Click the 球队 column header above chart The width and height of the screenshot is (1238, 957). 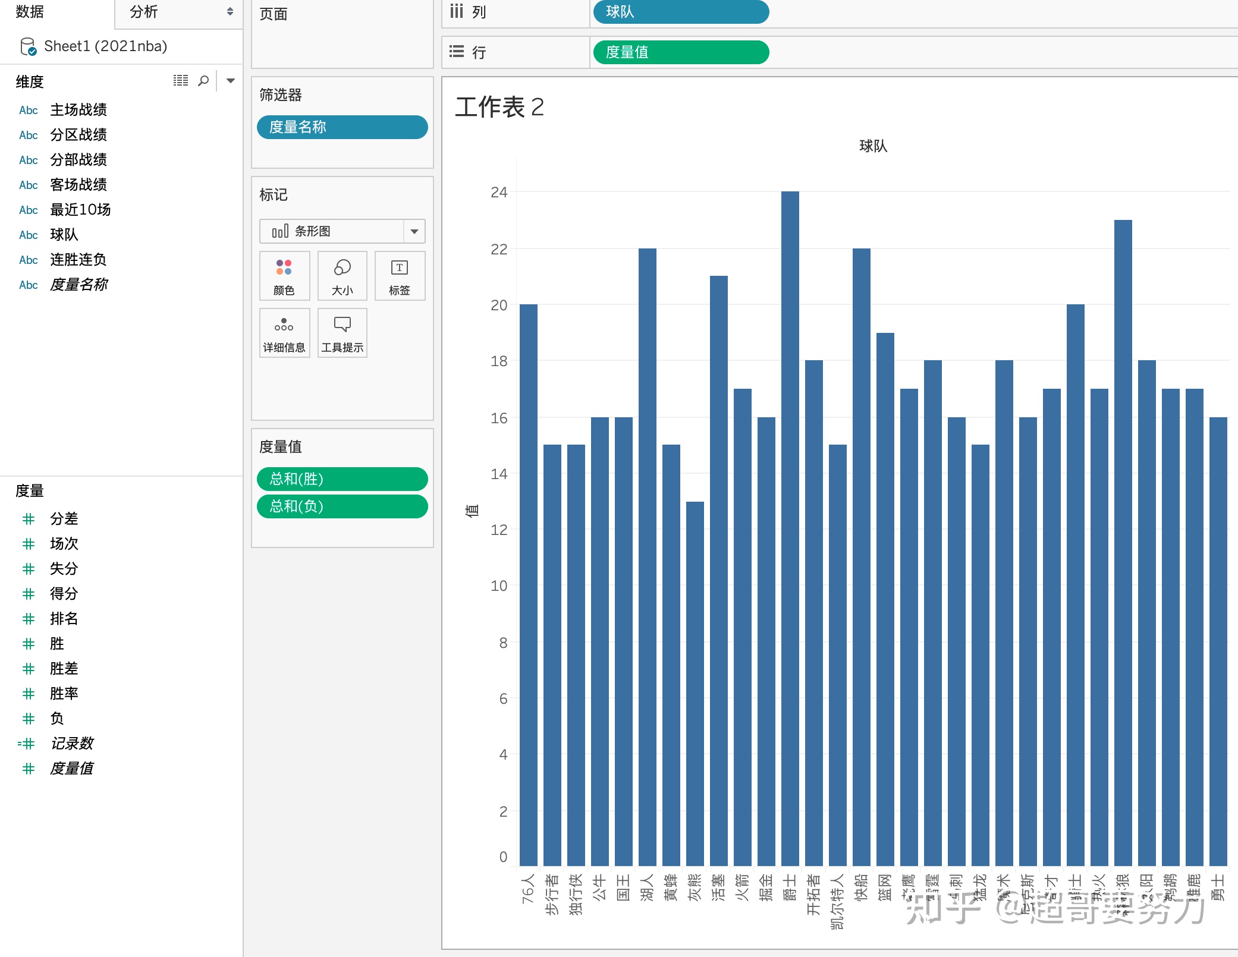click(873, 146)
